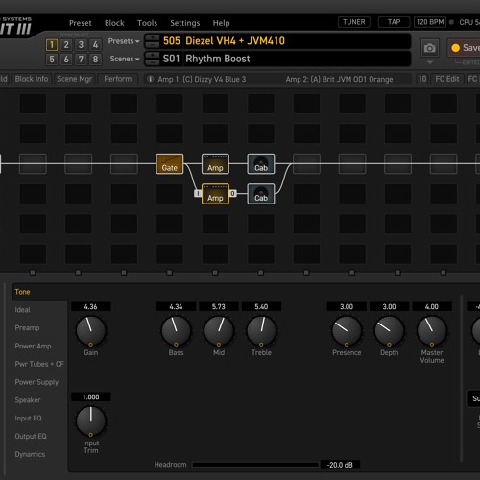Switch to the Pwr Tubes + CF page
Screen dimensions: 480x480
click(x=39, y=364)
